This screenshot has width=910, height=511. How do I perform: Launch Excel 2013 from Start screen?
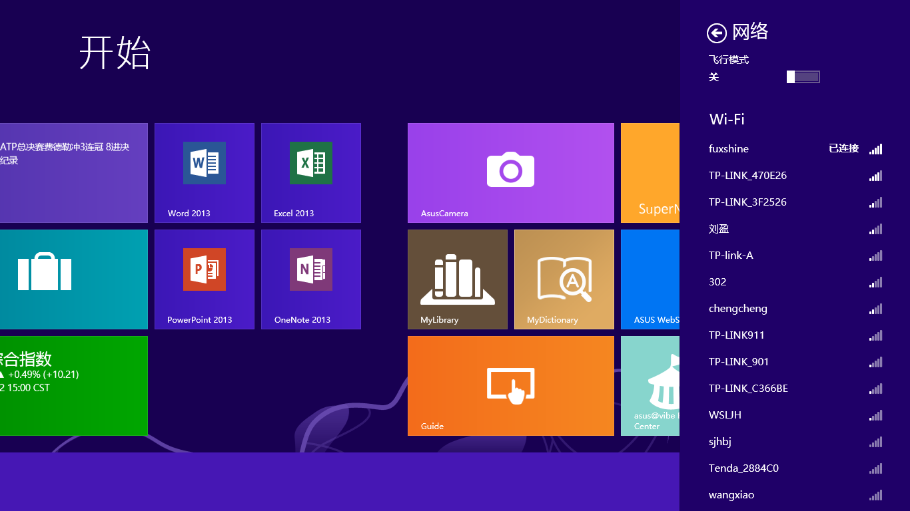click(x=310, y=172)
